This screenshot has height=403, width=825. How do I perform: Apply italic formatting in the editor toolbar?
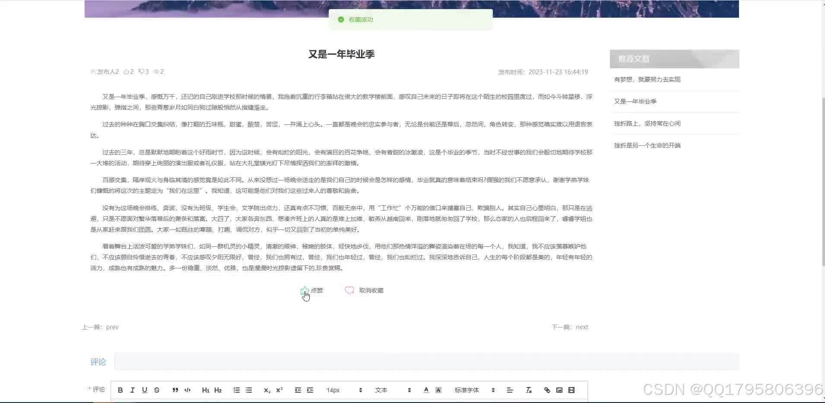[x=133, y=390]
